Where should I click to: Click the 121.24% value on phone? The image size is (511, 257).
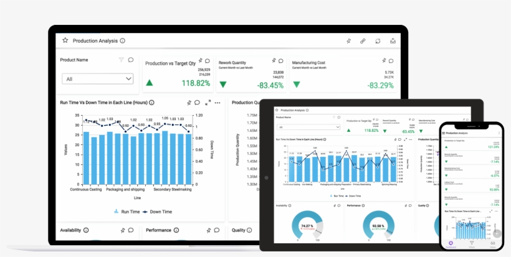(x=494, y=147)
